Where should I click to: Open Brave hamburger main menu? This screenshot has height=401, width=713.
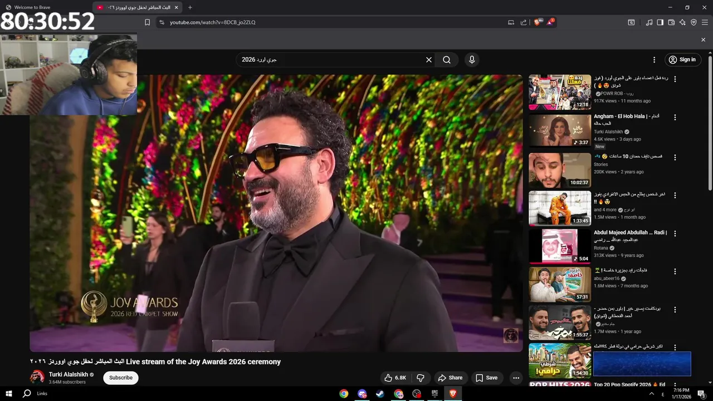(x=705, y=22)
